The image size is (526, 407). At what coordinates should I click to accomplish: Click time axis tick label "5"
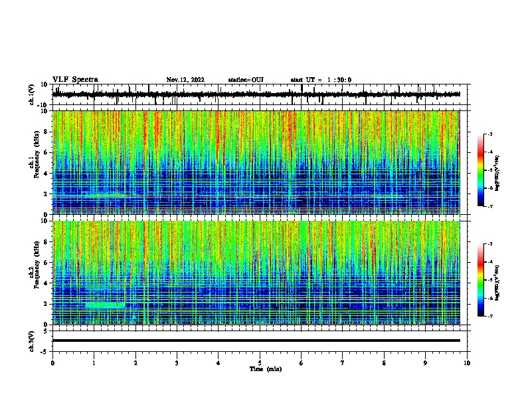click(260, 363)
